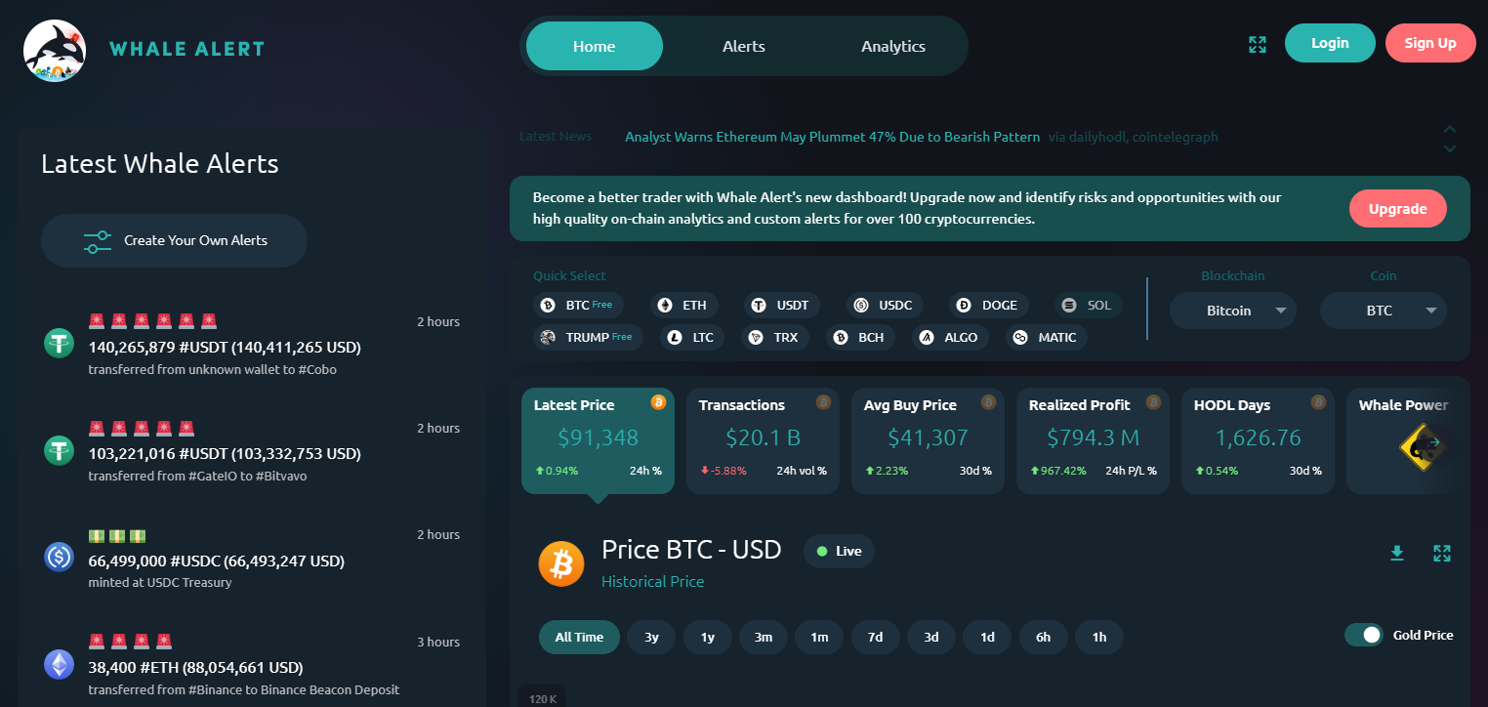Image resolution: width=1488 pixels, height=707 pixels.
Task: Open the Analytics tab
Action: 893,46
